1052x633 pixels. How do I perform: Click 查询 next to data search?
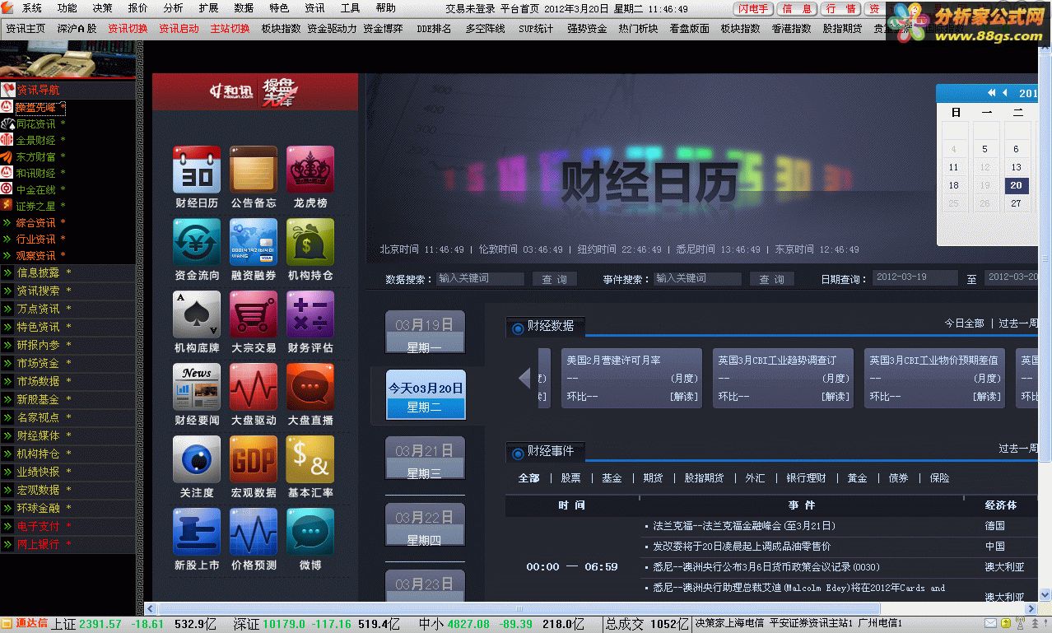[x=554, y=279]
